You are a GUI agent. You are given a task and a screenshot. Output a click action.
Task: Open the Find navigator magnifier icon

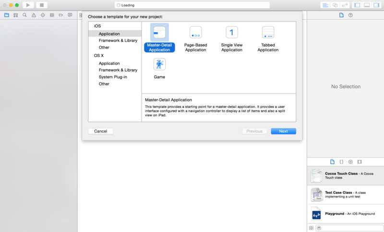pyautogui.click(x=25, y=15)
